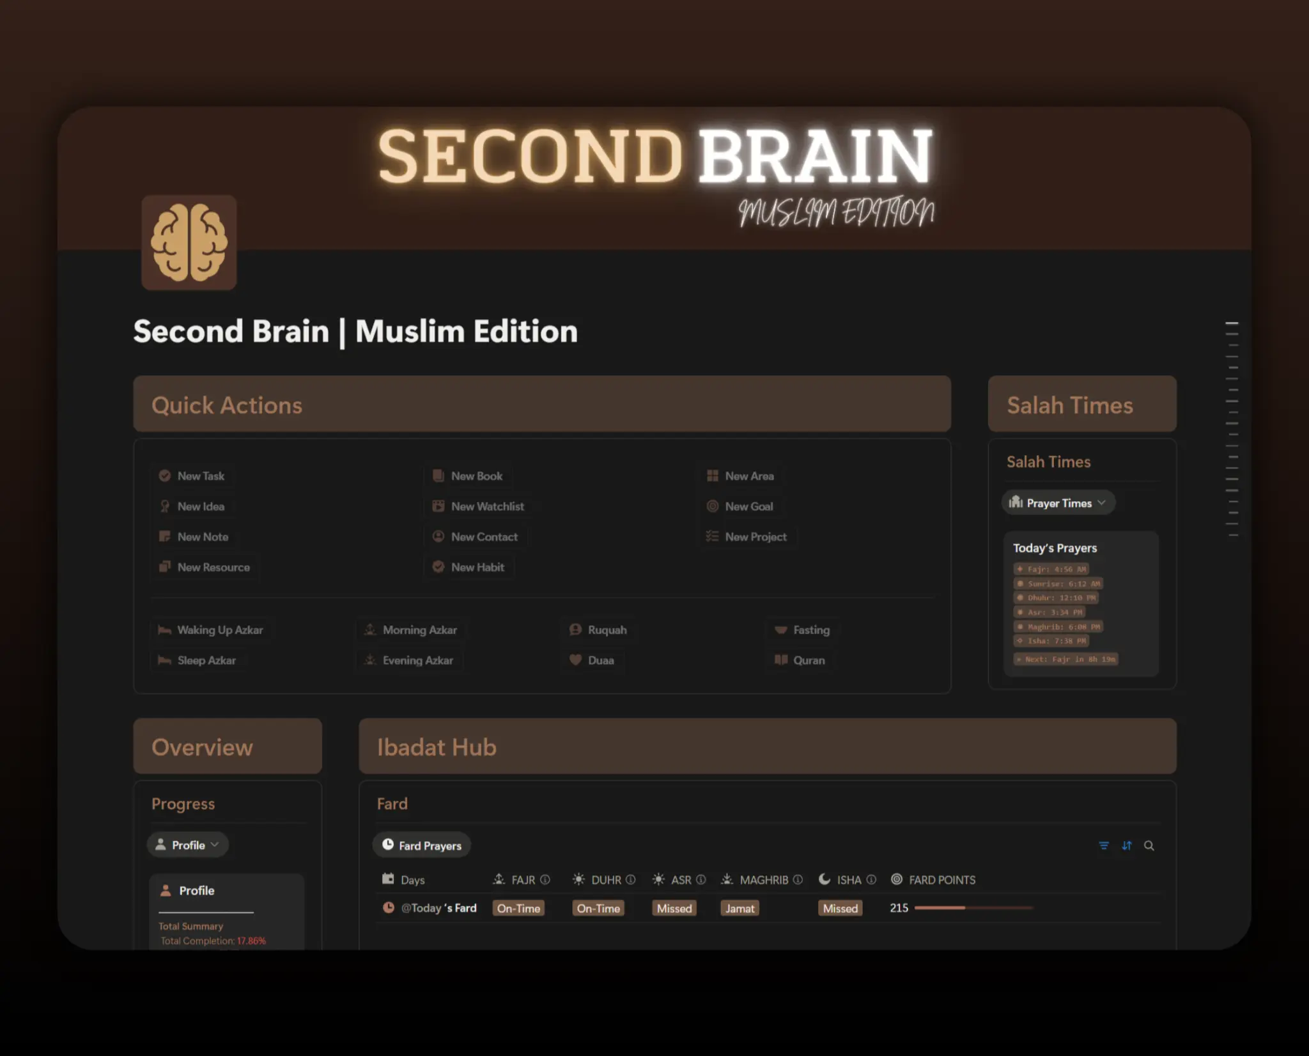This screenshot has height=1056, width=1309.
Task: Toggle Fajr On-Time status for Today's Fard
Action: point(518,908)
